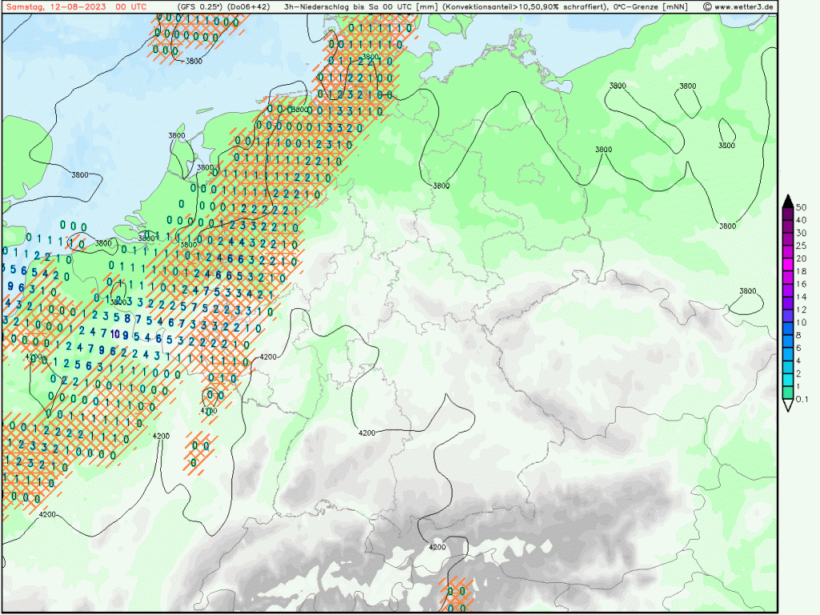Select the bright magenta legend swatch
Viewport: 820px width, 615px height.
pos(788,264)
